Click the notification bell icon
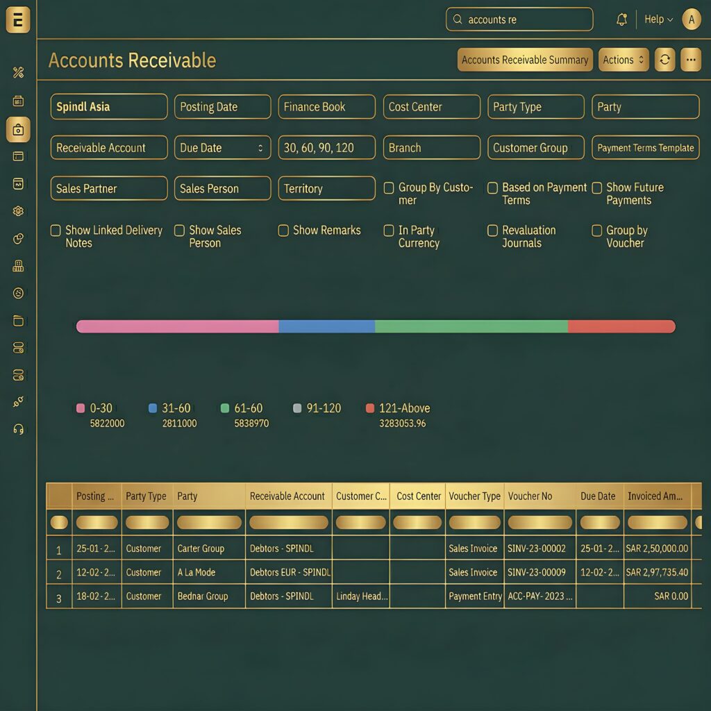 621,20
